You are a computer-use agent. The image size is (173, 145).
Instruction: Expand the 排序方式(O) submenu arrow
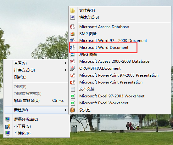pyautogui.click(x=66, y=70)
